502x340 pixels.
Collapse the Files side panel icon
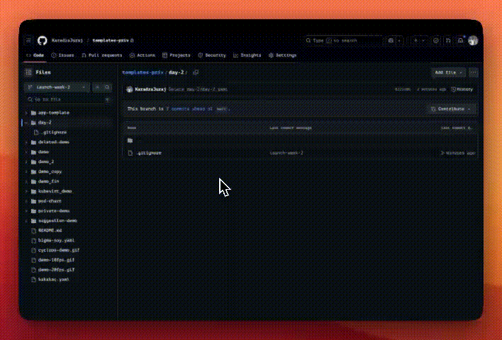pos(29,72)
